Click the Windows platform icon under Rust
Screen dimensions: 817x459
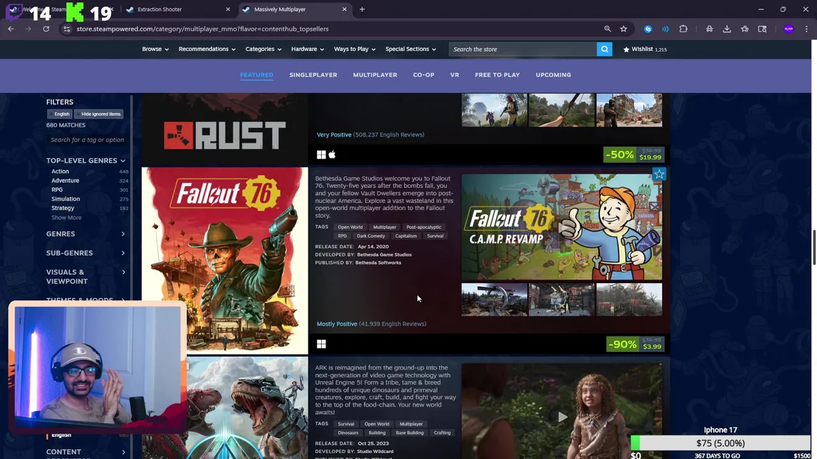pyautogui.click(x=321, y=154)
